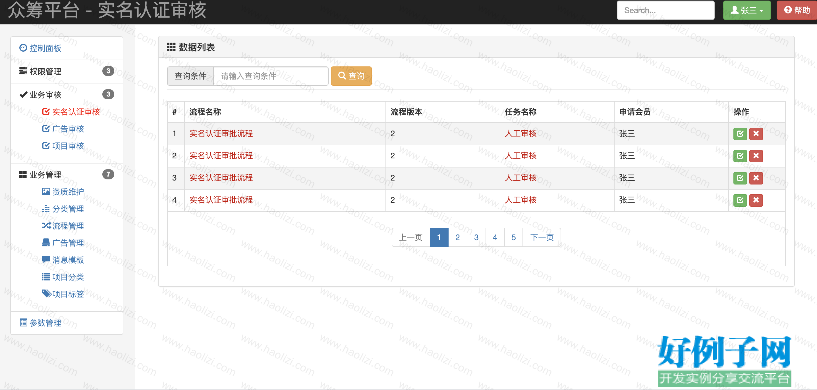Image resolution: width=817 pixels, height=390 pixels.
Task: Click 实名认证审批流程 in row 1
Action: pyautogui.click(x=221, y=134)
